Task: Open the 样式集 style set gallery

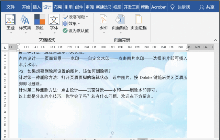Action: [25, 23]
